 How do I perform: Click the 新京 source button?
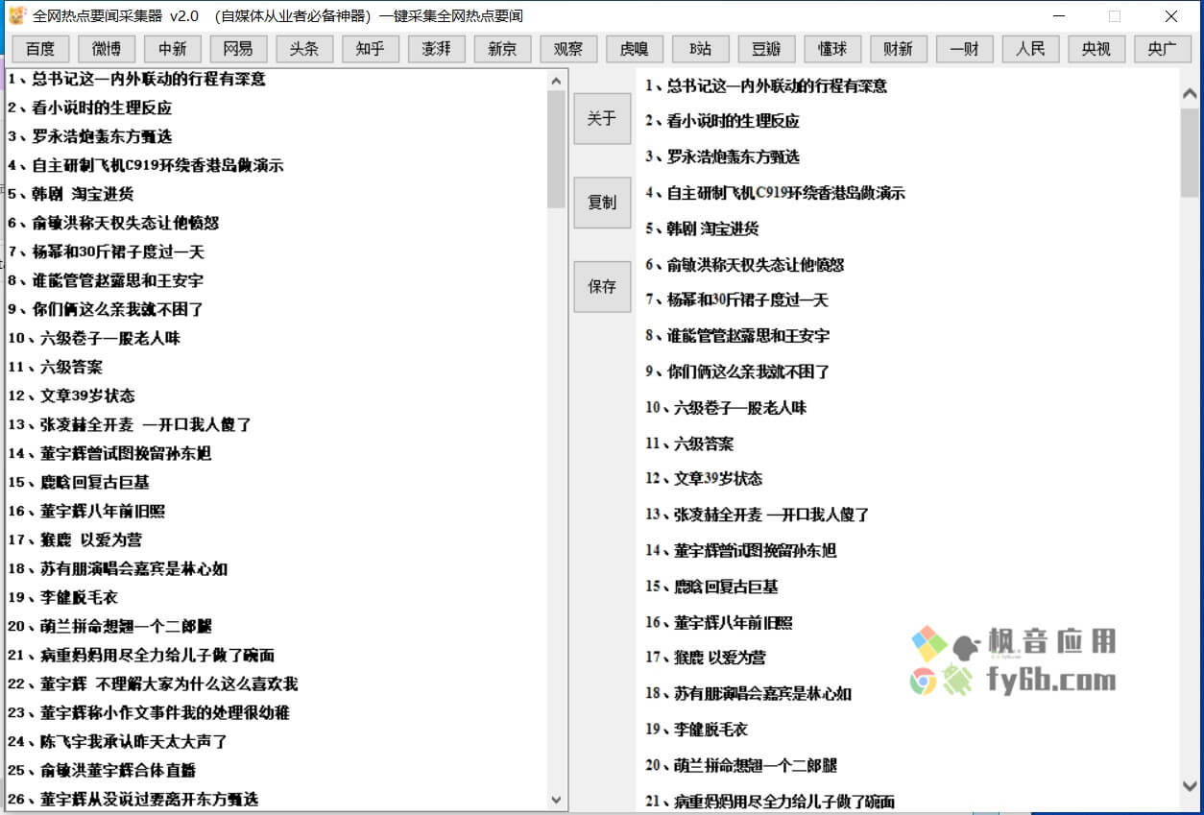[502, 49]
